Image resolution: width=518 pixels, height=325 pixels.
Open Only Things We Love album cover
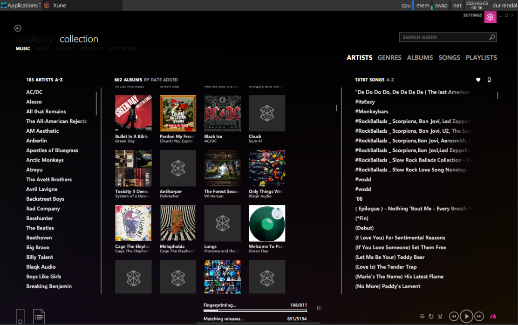(267, 169)
